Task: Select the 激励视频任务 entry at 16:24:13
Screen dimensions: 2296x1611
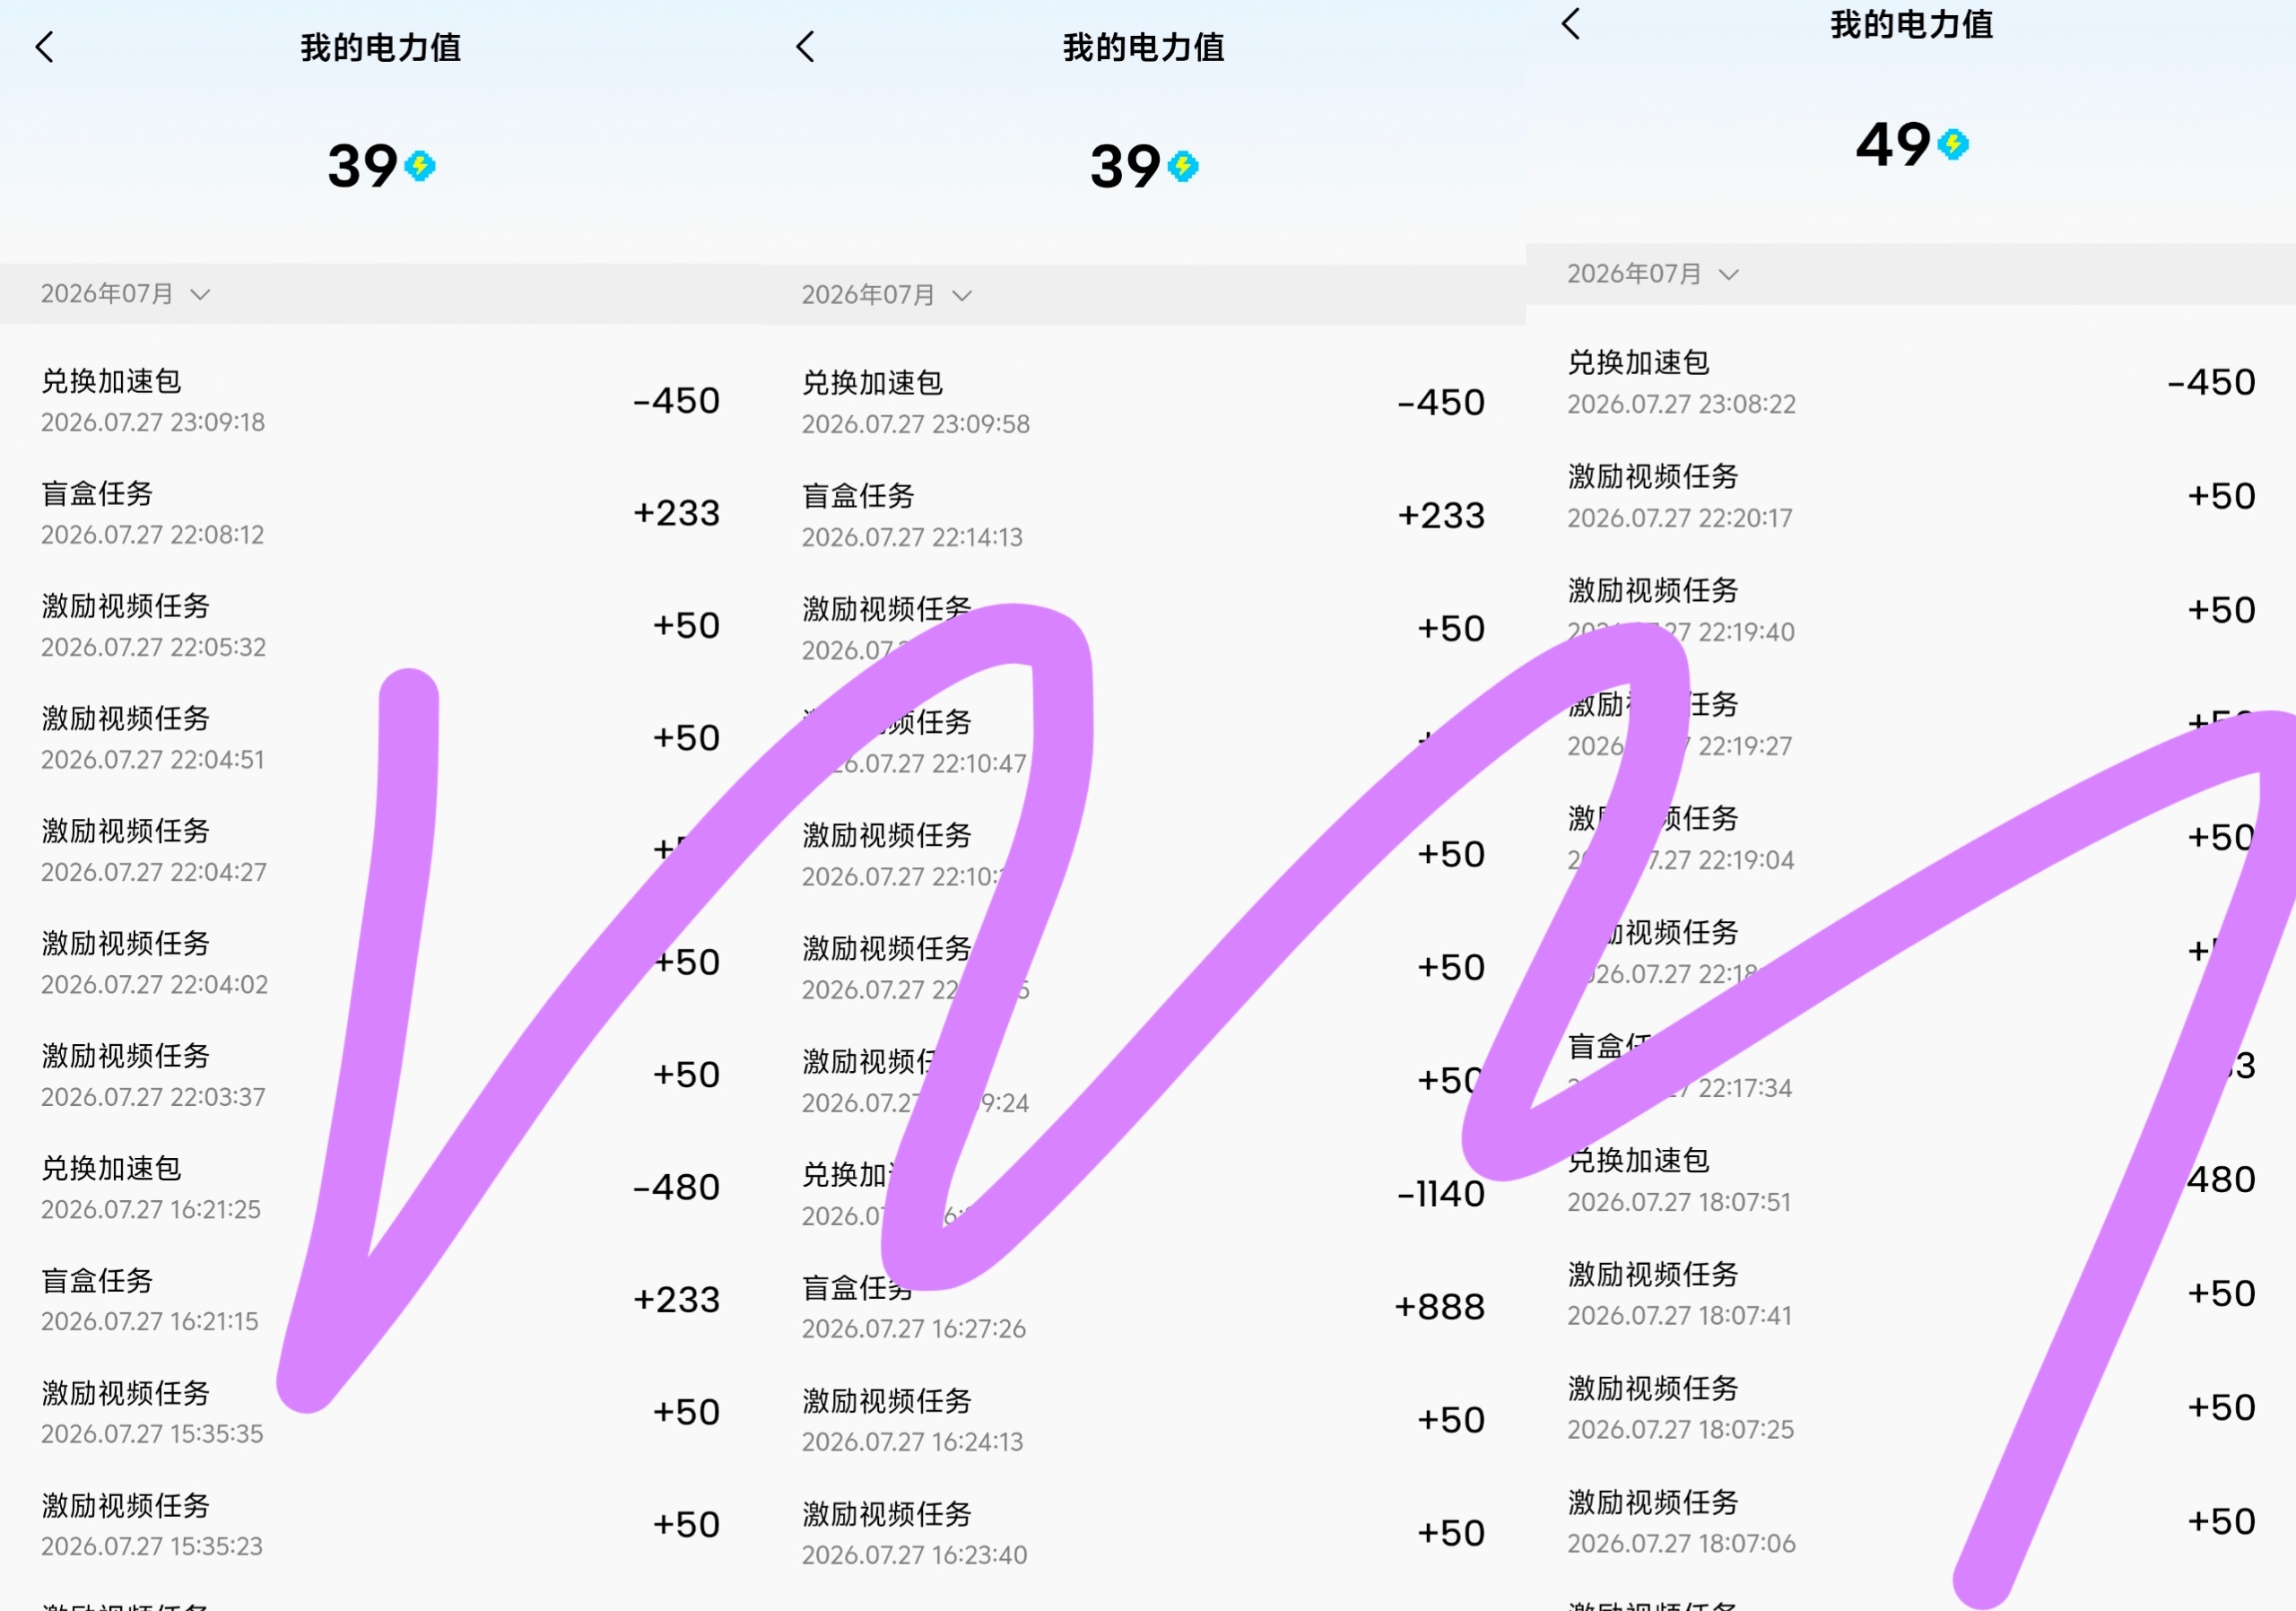Action: point(1143,1420)
